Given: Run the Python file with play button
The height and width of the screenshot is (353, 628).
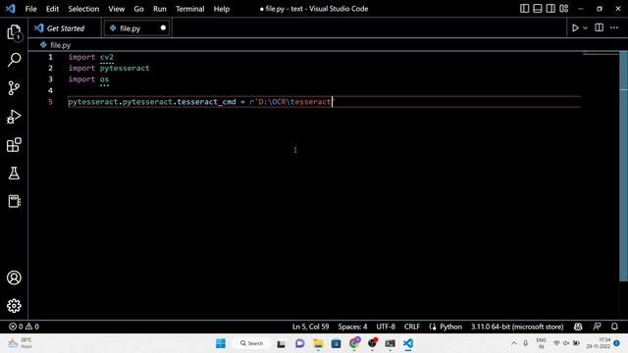Looking at the screenshot, I should click(575, 28).
